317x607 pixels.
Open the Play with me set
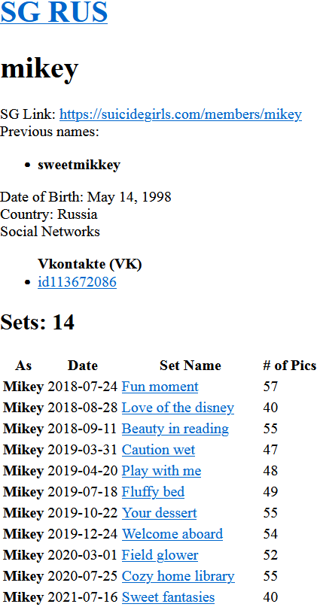[x=162, y=471]
